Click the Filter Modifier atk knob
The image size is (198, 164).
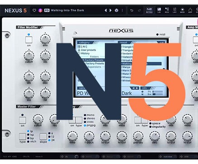click(29, 76)
